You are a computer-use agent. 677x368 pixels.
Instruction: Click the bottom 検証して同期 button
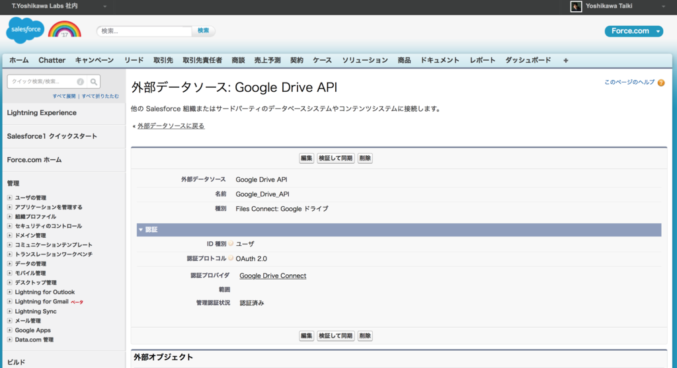coord(335,336)
